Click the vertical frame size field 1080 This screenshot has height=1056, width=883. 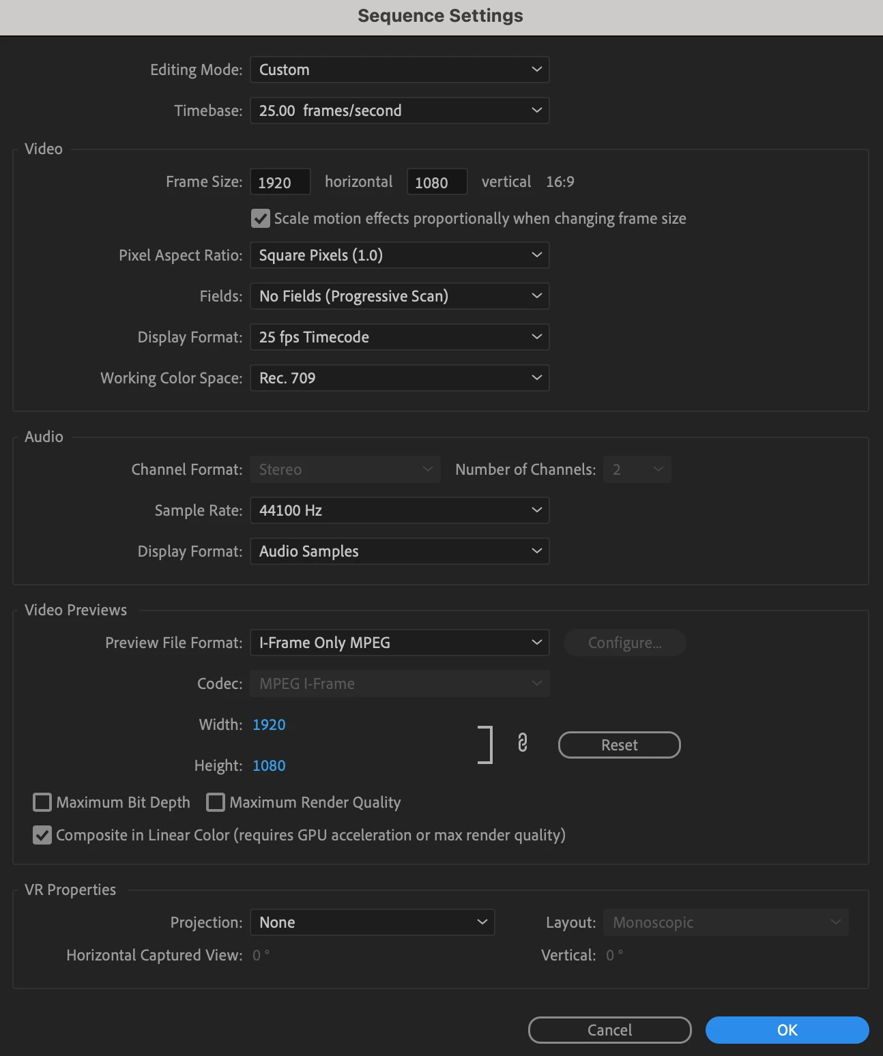(437, 182)
